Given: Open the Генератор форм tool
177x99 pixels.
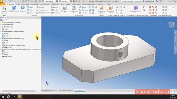Looking at the screenshot, I should 101,10.
